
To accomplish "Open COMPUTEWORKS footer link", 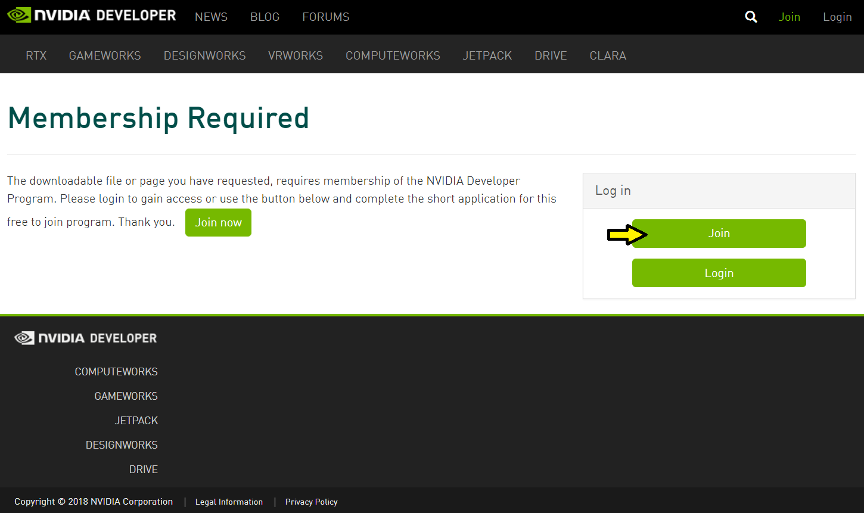I will tap(116, 372).
